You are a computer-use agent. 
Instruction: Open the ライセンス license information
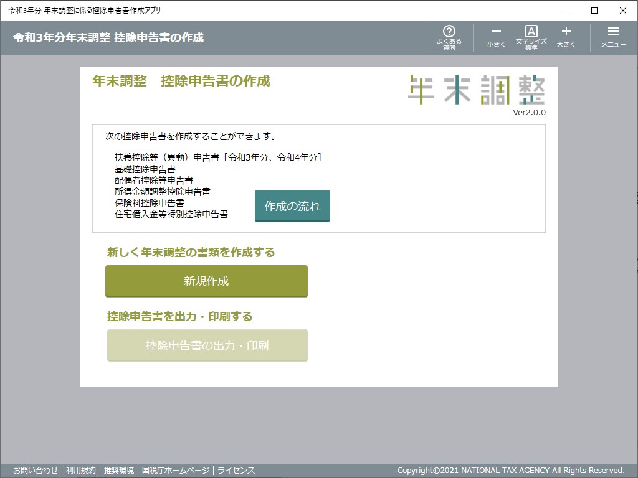click(236, 471)
